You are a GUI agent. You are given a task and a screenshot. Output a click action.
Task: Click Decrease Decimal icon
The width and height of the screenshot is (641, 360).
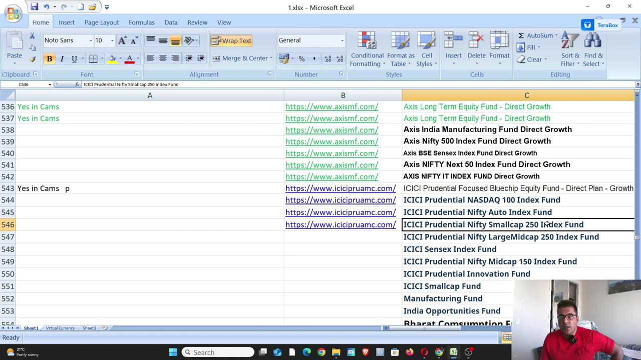[340, 58]
